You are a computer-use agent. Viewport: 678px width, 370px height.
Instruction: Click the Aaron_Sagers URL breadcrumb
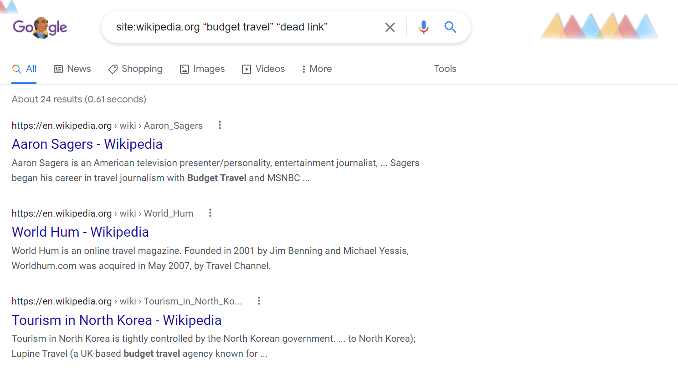107,126
